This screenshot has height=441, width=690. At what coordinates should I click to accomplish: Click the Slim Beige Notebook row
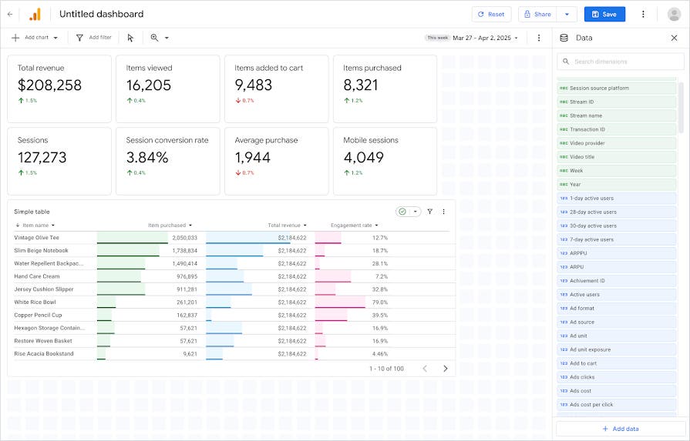tap(231, 250)
